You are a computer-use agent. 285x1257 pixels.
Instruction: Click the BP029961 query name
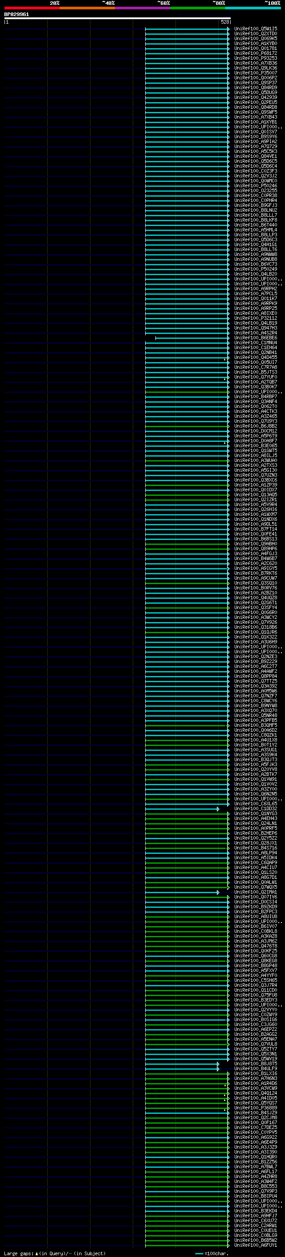(16, 15)
